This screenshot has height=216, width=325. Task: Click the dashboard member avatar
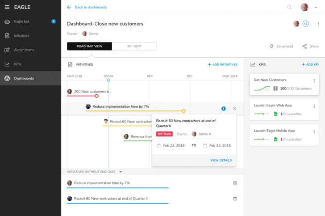pyautogui.click(x=296, y=24)
